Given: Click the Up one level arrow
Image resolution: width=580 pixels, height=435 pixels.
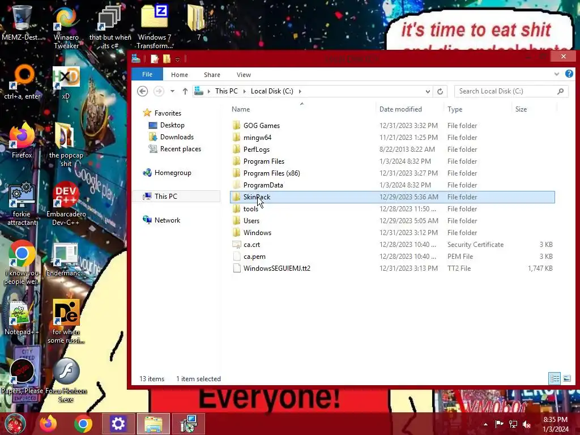Looking at the screenshot, I should point(185,91).
